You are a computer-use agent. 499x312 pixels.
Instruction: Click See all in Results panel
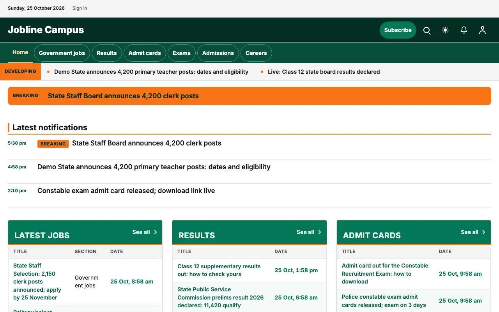[305, 232]
